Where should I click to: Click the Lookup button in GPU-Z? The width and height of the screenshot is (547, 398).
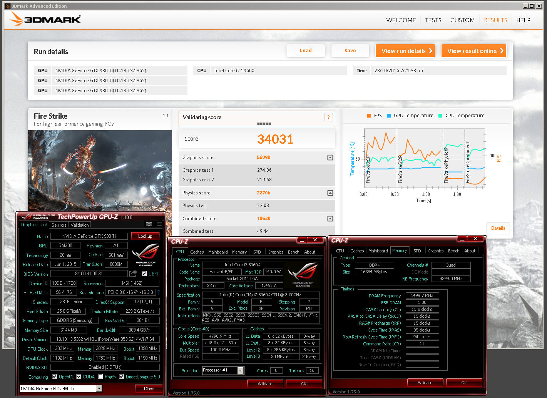(x=146, y=236)
